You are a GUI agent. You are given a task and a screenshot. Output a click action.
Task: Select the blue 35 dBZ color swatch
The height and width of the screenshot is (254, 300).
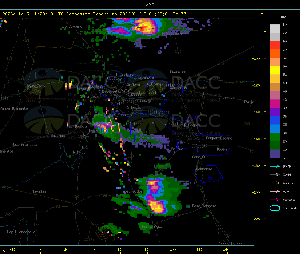275,120
